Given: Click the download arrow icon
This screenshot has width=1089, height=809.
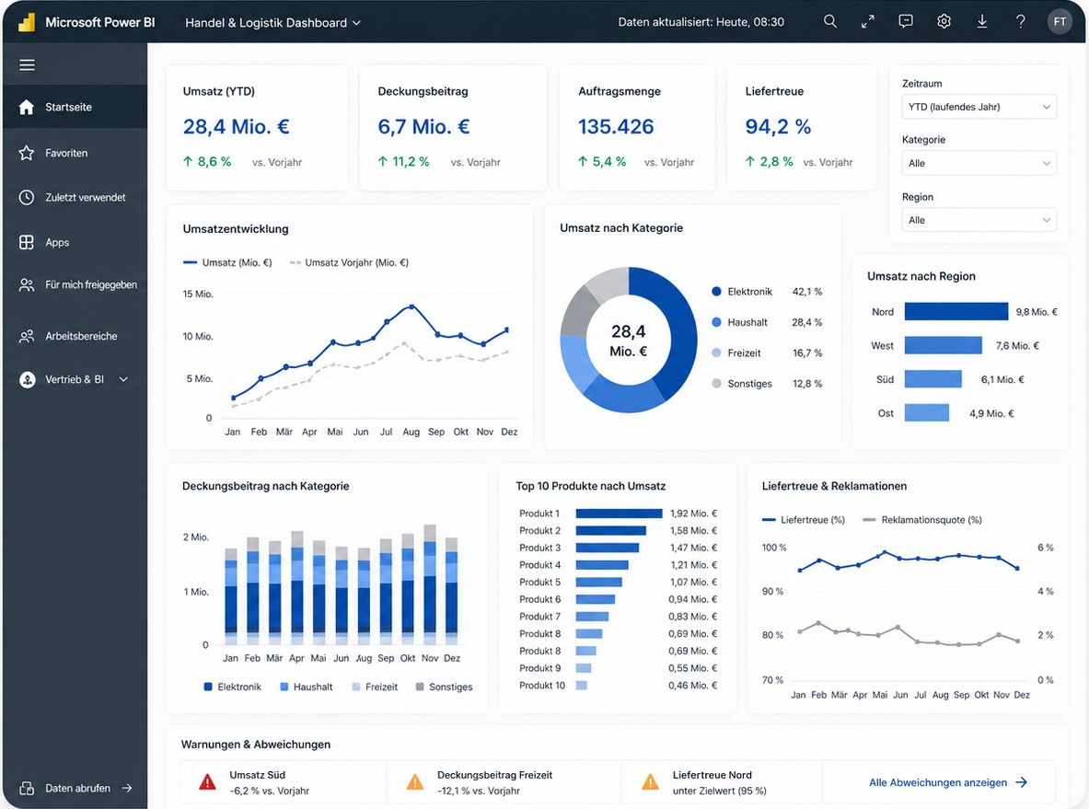Looking at the screenshot, I should 982,21.
